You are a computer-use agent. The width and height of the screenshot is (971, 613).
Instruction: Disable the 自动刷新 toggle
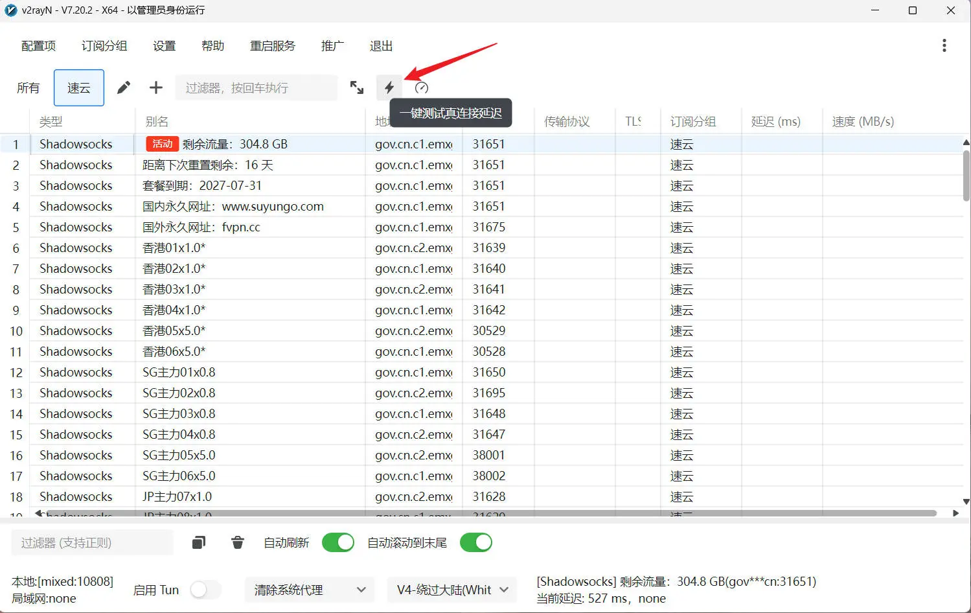pyautogui.click(x=338, y=542)
